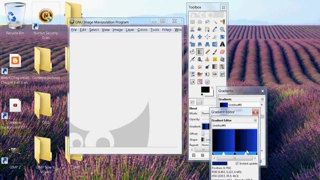Open the Tools menu
This screenshot has width=320, height=180.
coord(154,30)
